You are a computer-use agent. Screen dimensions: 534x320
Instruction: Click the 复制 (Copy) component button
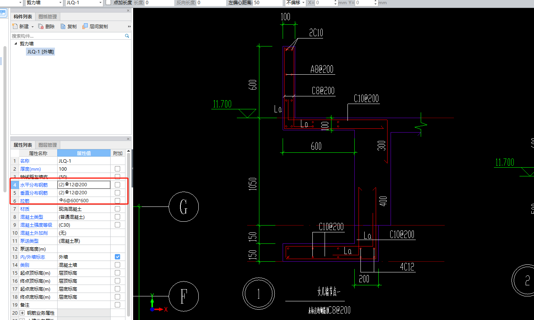69,27
